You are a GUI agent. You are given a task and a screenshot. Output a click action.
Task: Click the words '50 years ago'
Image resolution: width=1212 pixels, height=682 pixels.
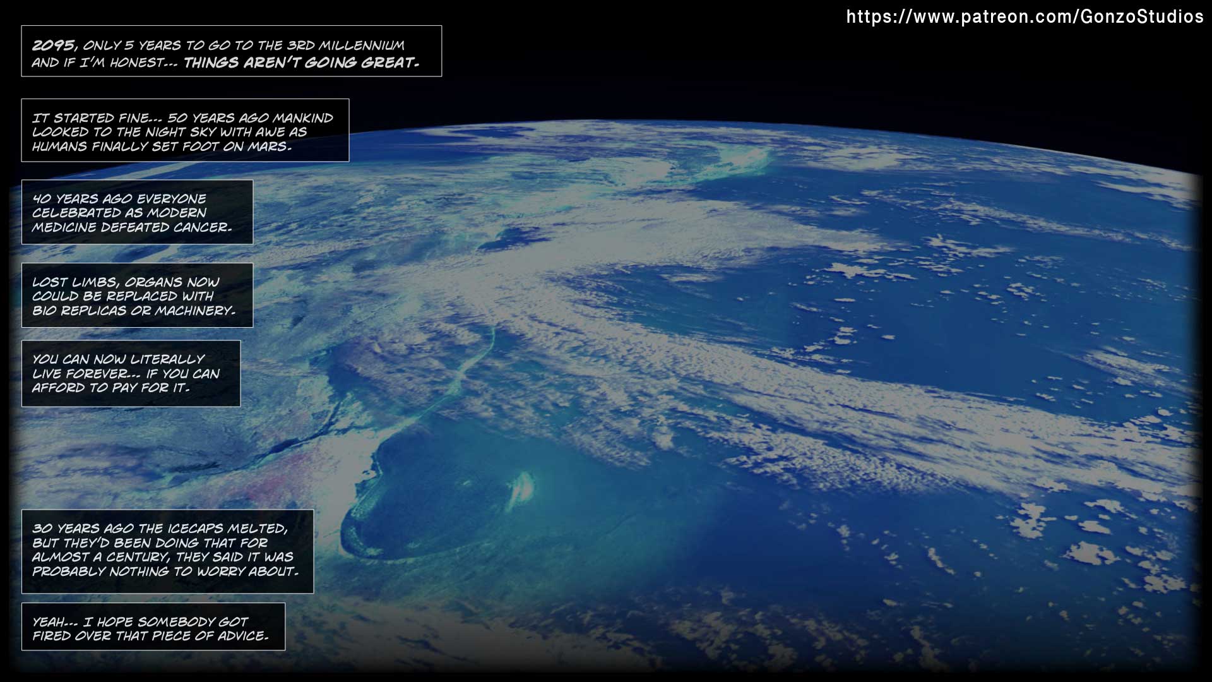218,118
